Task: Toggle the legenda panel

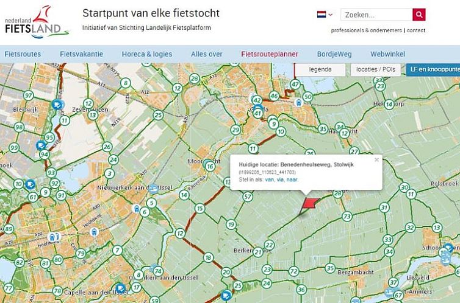Action: (x=320, y=70)
